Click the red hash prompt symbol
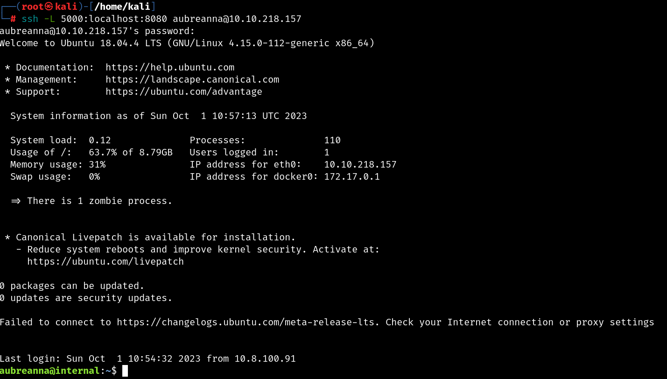 tap(13, 19)
